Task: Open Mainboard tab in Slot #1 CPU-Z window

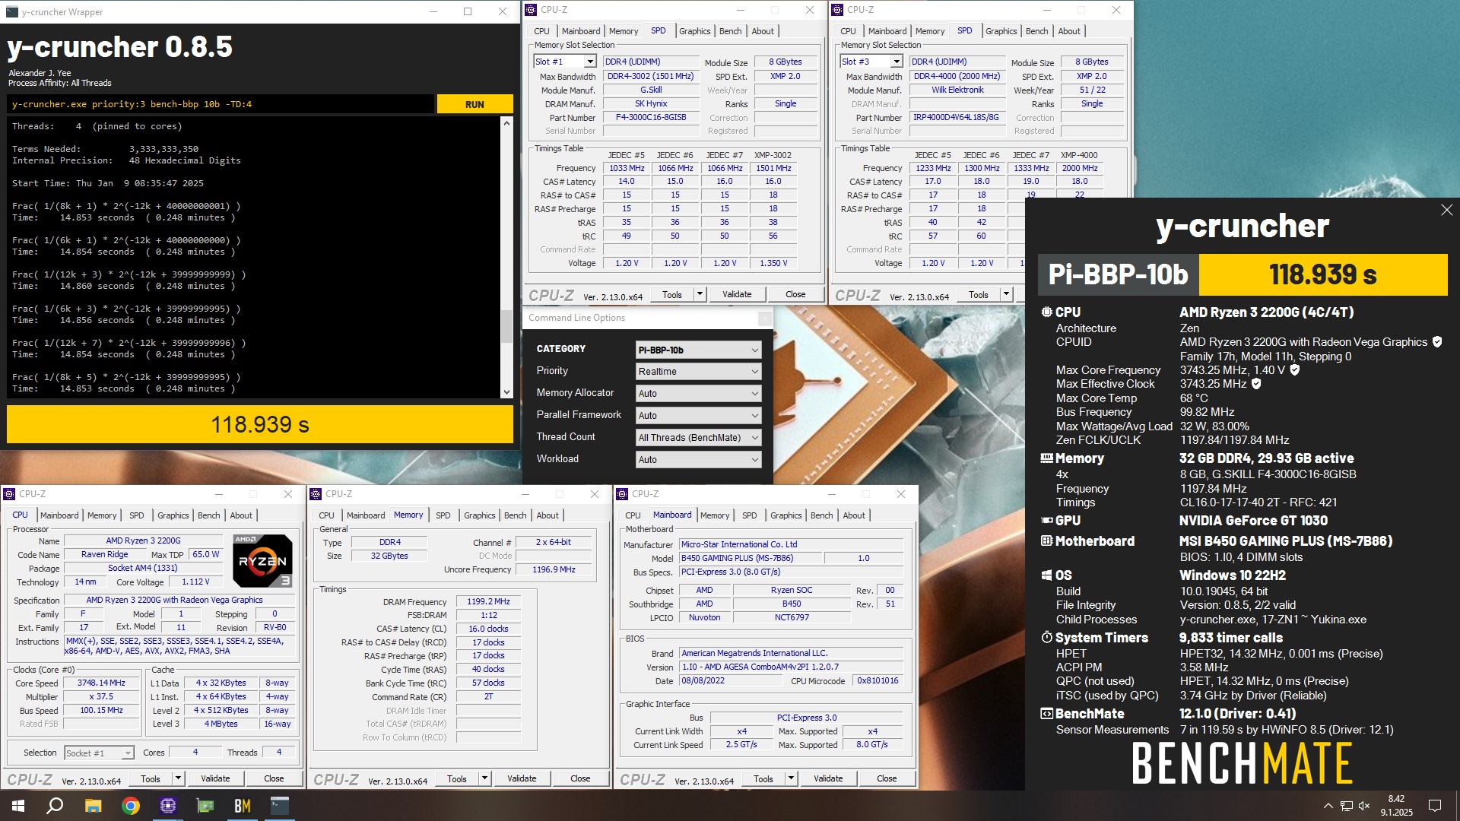Action: tap(581, 31)
